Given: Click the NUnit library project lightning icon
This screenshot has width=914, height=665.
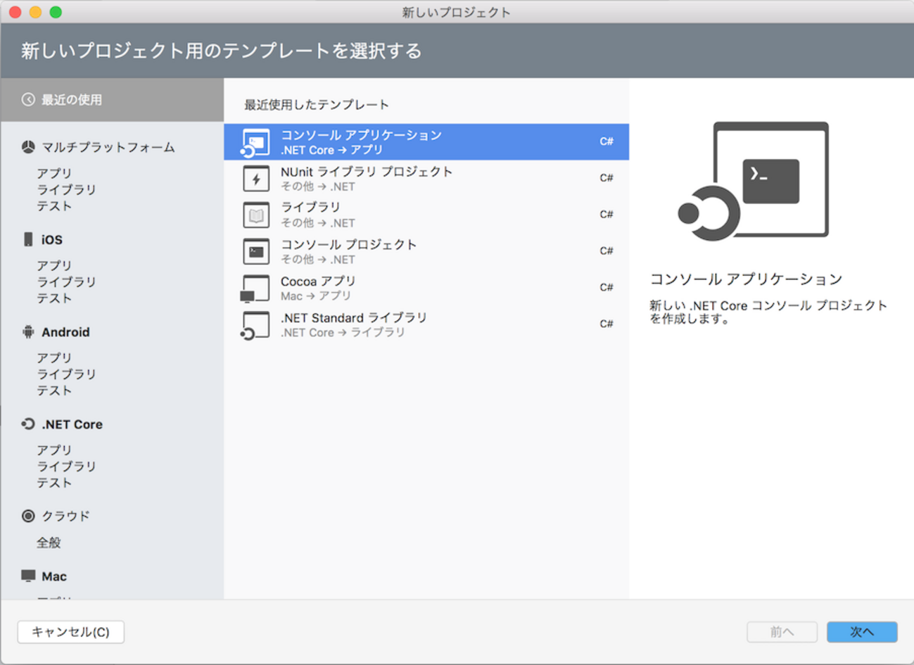Looking at the screenshot, I should point(256,179).
